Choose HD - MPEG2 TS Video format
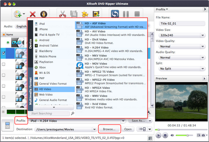Screen dimensions: 209x142 tap(111, 73)
